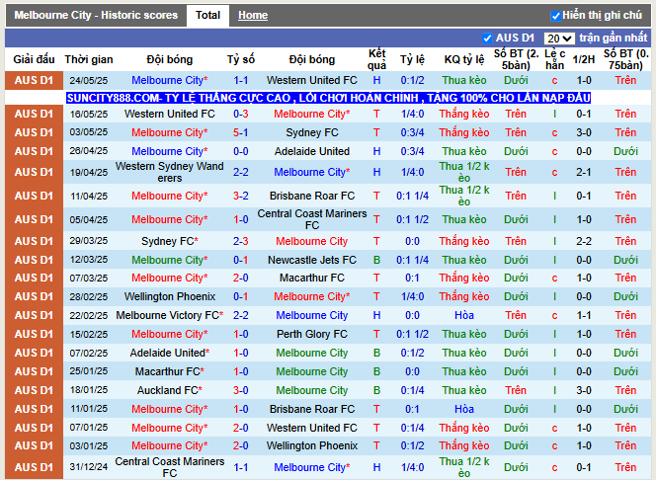Open Brisbane Roar FC in the 11/04/25 row

pyautogui.click(x=311, y=196)
